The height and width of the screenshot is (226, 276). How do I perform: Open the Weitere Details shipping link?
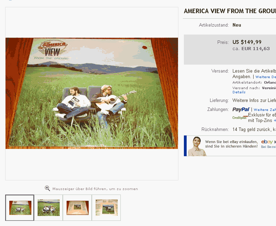tap(266, 77)
